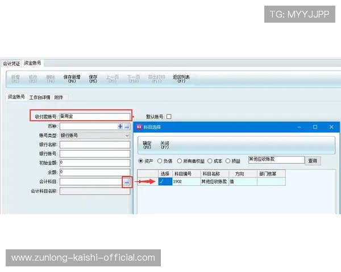This screenshot has height=272, width=341.
Task: Open the 工作台详情 sub-tab
Action: click(40, 97)
